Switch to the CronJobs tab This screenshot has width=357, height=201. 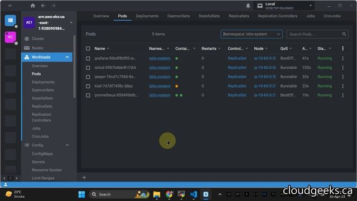click(x=332, y=16)
